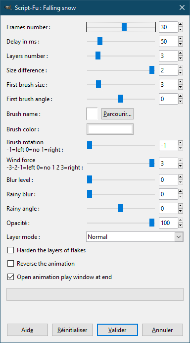Screen dimensions: 190x343
Task: Increase Layers number with up arrow
Action: 181,54
